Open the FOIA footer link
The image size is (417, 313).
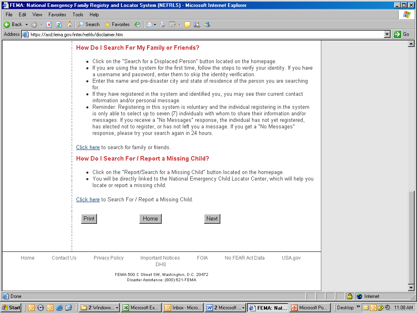(202, 258)
